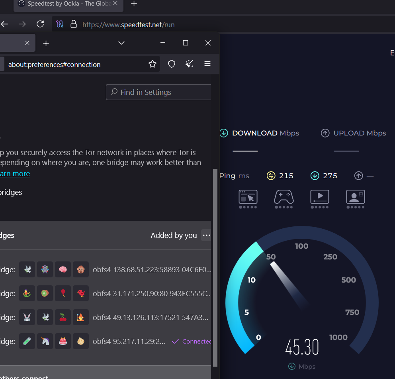The image size is (395, 379).
Task: Open the hamburger application menu
Action: (207, 63)
